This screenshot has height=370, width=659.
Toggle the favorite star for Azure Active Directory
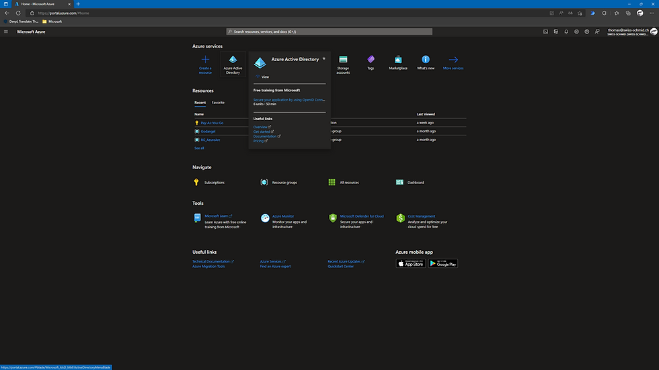pos(323,58)
